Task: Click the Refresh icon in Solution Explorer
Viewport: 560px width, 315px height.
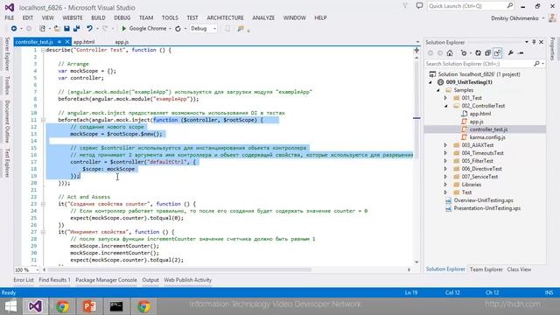Action: [478, 52]
